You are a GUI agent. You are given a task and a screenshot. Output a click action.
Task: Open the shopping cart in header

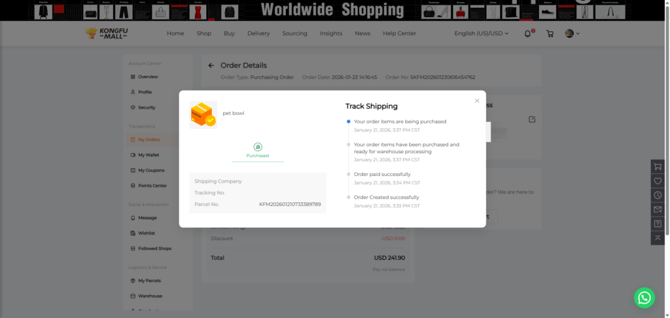550,33
